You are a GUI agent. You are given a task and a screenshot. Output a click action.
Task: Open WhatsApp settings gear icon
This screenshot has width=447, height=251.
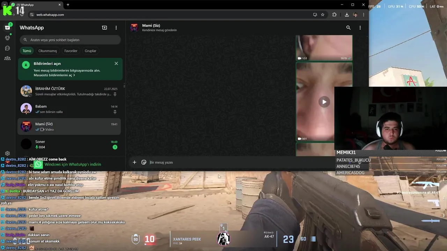tap(7, 153)
